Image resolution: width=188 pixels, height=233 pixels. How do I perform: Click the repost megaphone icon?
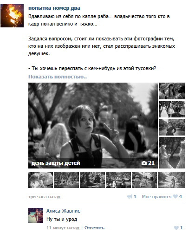point(130,197)
